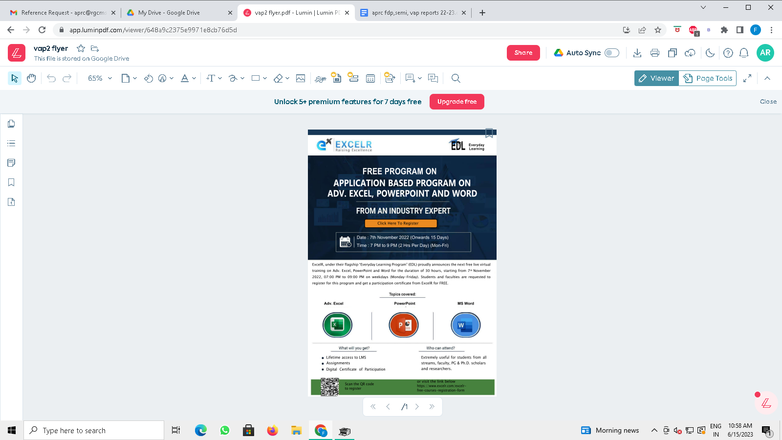This screenshot has height=440, width=782.
Task: Click the date stamp calendar icon
Action: [370, 78]
